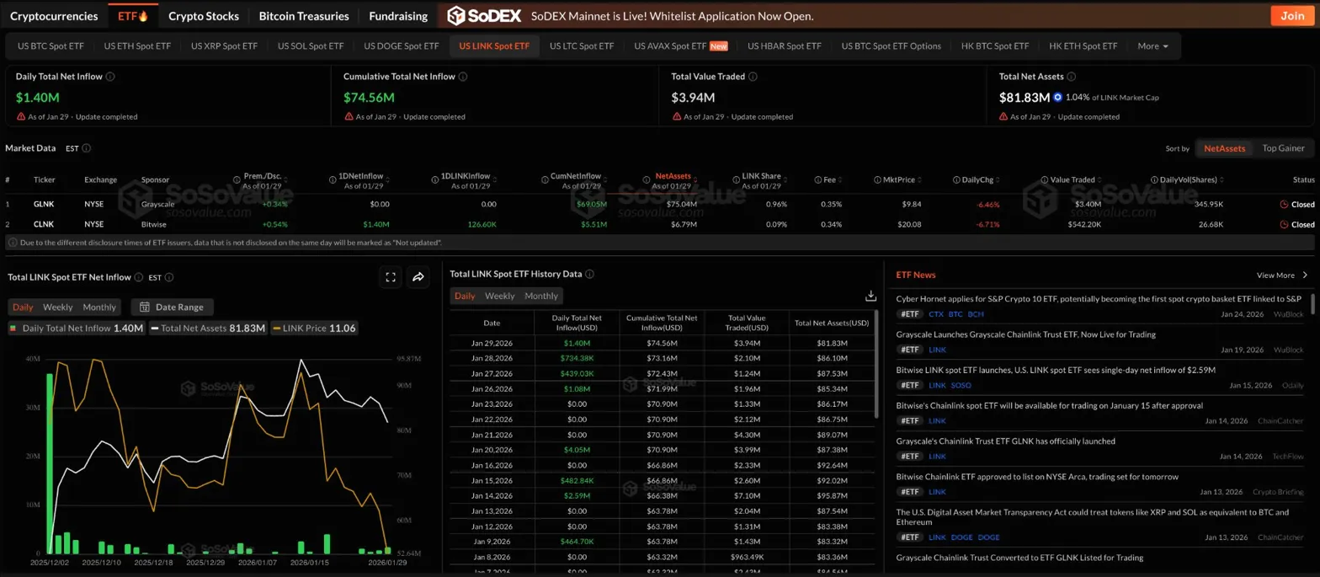Click info icon beside Daily Total Net Inflow
The image size is (1320, 577).
(x=111, y=77)
